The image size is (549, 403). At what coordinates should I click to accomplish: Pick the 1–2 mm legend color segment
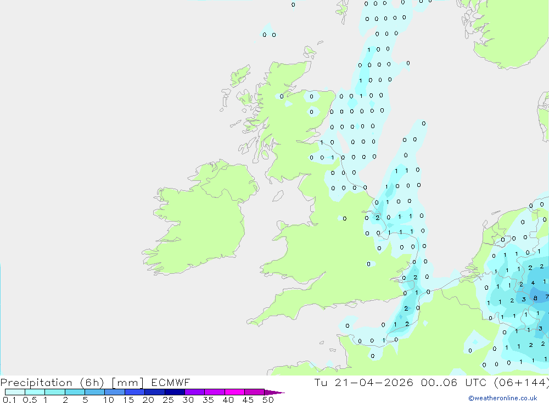(55, 392)
